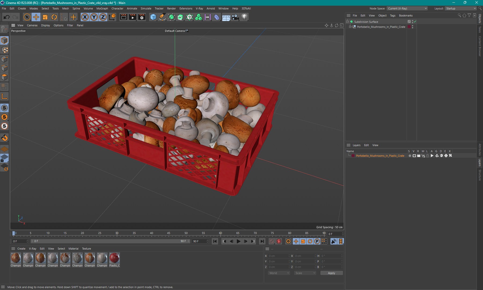Click the Make Editable icon in sidebar
This screenshot has height=290, width=483.
(x=5, y=29)
